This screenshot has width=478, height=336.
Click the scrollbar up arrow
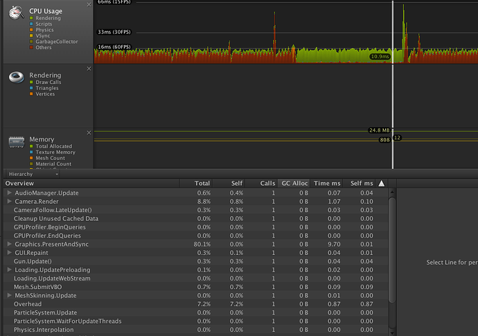point(392,192)
